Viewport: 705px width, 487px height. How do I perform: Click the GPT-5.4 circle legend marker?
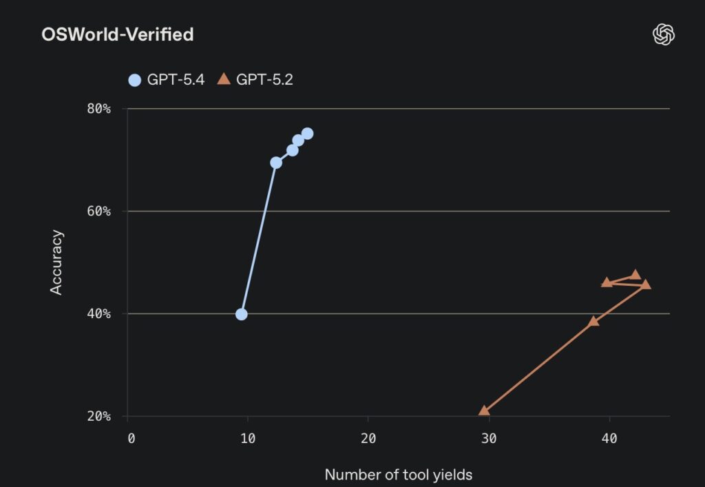135,80
